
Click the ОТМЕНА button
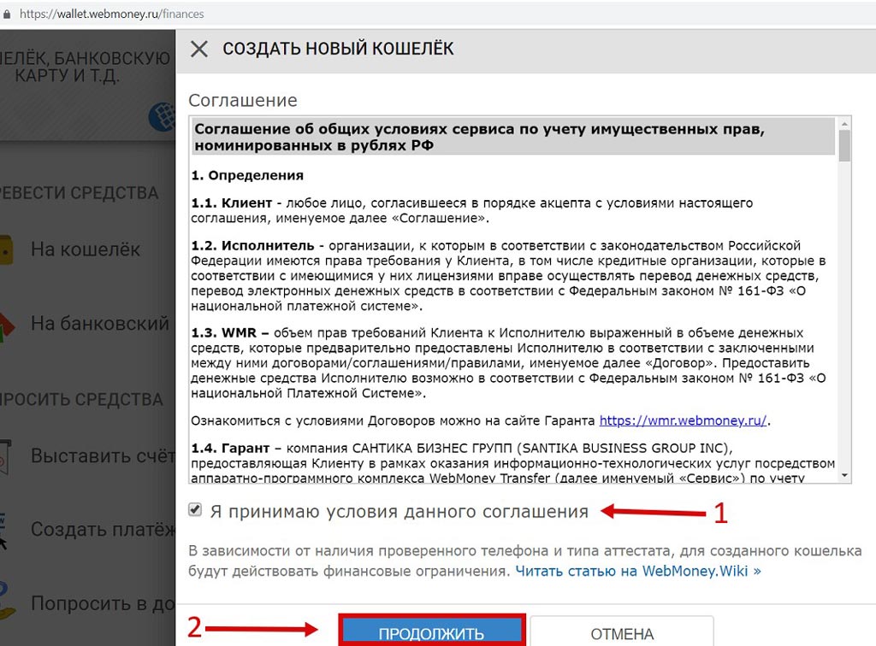622,632
